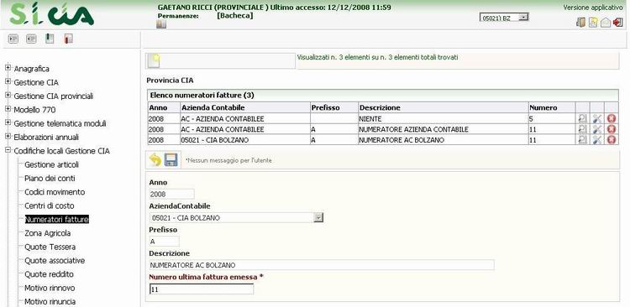Click the yellow undo arrow icon
This screenshot has width=630, height=307.
tap(155, 160)
